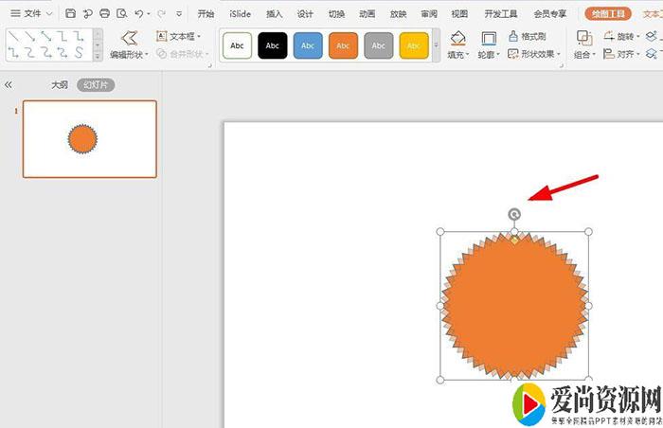The height and width of the screenshot is (428, 663).
Task: Select slide 1 thumbnail
Action: 89,139
